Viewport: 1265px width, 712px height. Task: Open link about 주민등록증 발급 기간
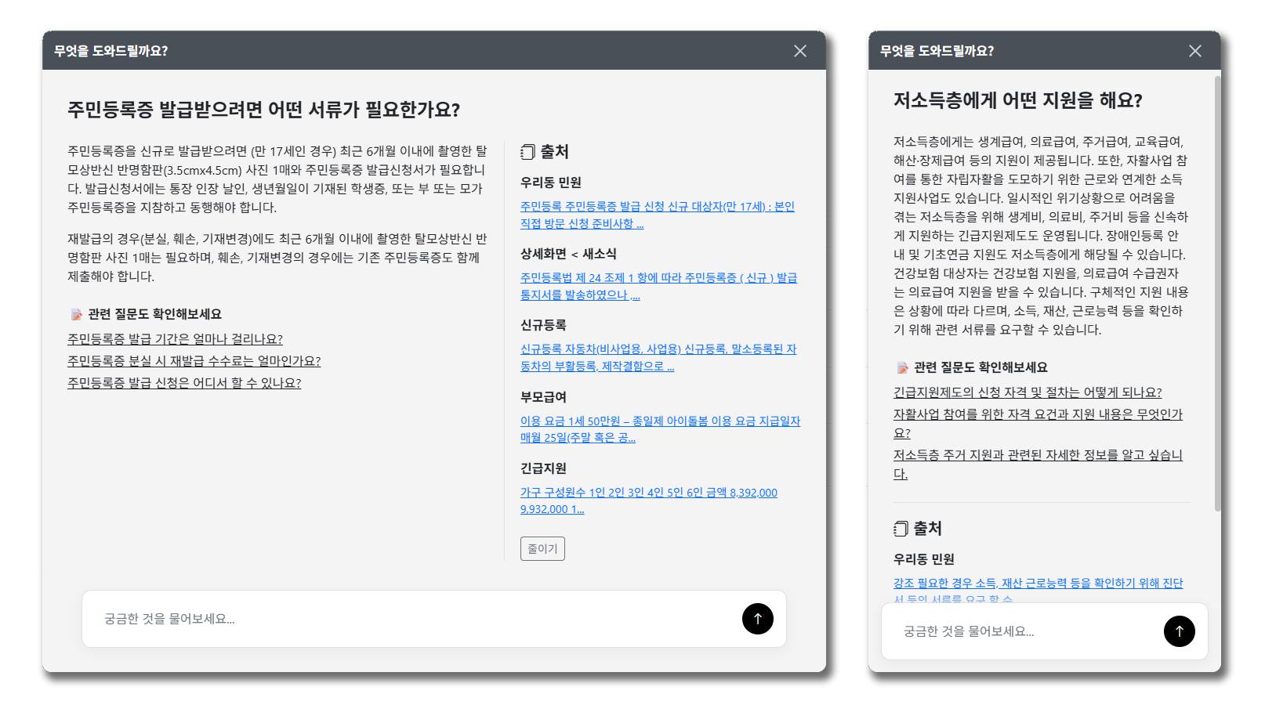click(174, 341)
